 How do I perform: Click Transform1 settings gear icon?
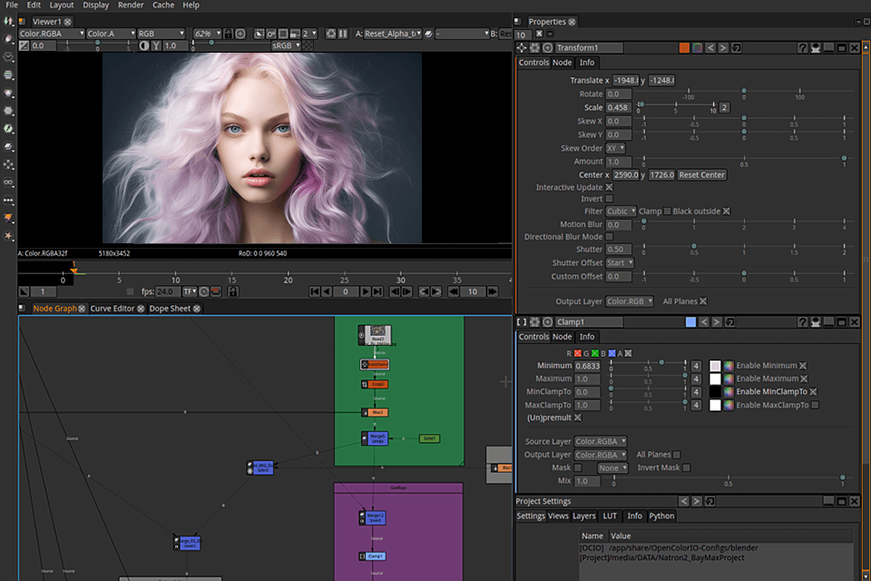click(x=534, y=48)
